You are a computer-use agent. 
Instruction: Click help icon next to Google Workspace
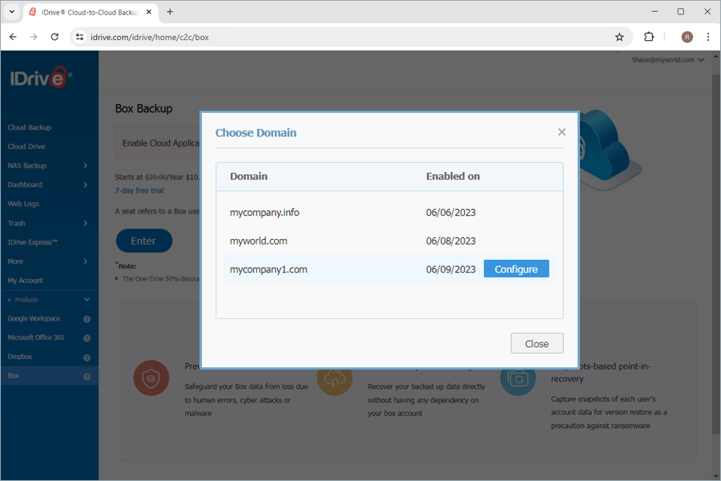(x=87, y=319)
